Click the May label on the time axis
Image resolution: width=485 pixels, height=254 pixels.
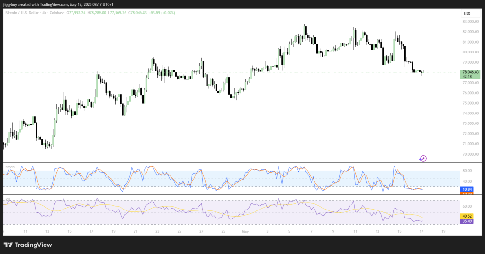pyautogui.click(x=245, y=231)
